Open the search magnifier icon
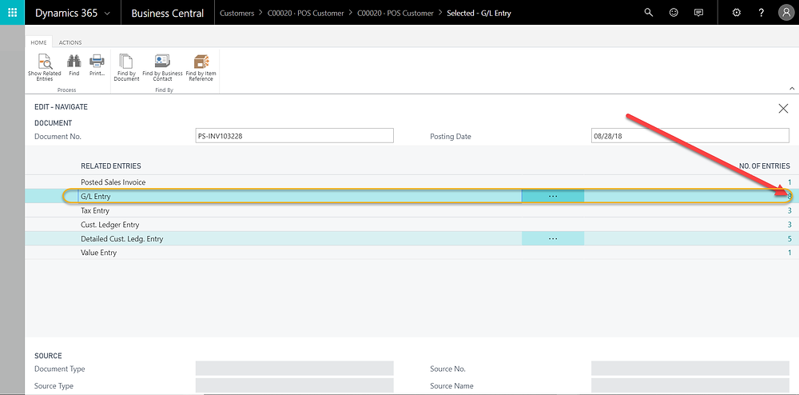This screenshot has width=799, height=395. pyautogui.click(x=649, y=13)
